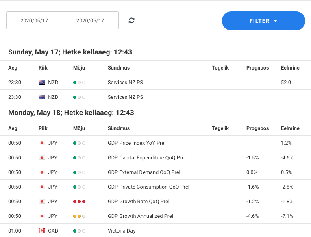Click the Sunday table's Eelmine column header

pyautogui.click(x=290, y=68)
